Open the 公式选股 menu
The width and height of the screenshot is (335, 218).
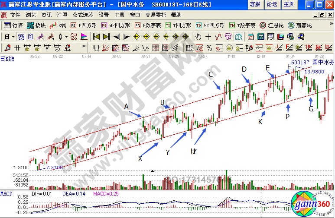83,15
